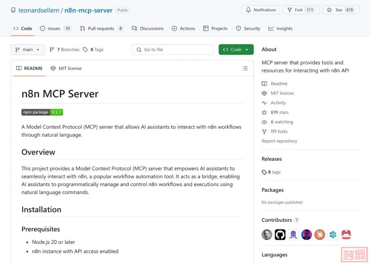The height and width of the screenshot is (264, 370).
Task: Click the purple octopus contributor avatar
Action: (x=293, y=235)
